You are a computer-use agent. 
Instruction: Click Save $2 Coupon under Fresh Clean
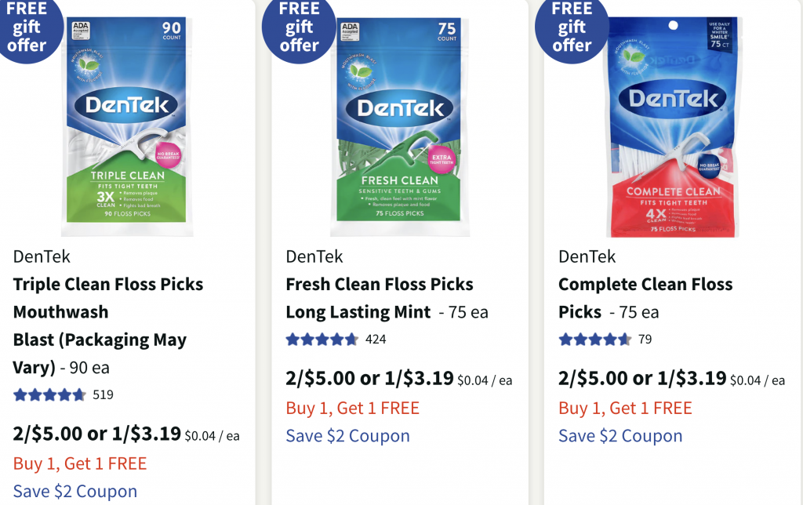click(x=347, y=436)
